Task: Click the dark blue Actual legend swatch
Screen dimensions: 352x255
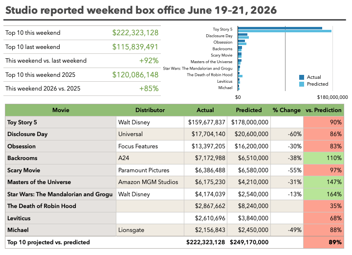Action: pos(302,77)
